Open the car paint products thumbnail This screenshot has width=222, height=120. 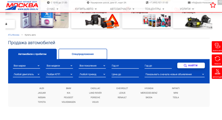pyautogui.click(x=146, y=20)
